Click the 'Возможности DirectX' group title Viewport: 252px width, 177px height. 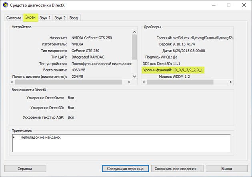(29, 90)
